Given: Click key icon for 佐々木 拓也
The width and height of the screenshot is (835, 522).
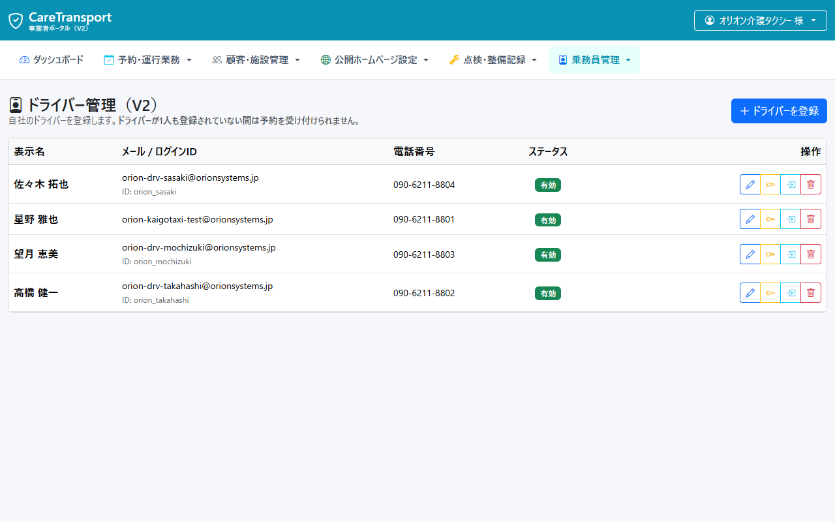Looking at the screenshot, I should [770, 185].
